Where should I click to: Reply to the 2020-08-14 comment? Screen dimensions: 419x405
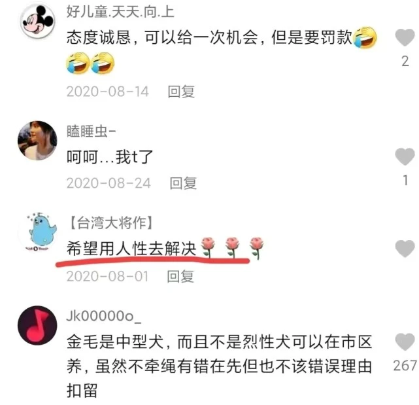tap(181, 91)
